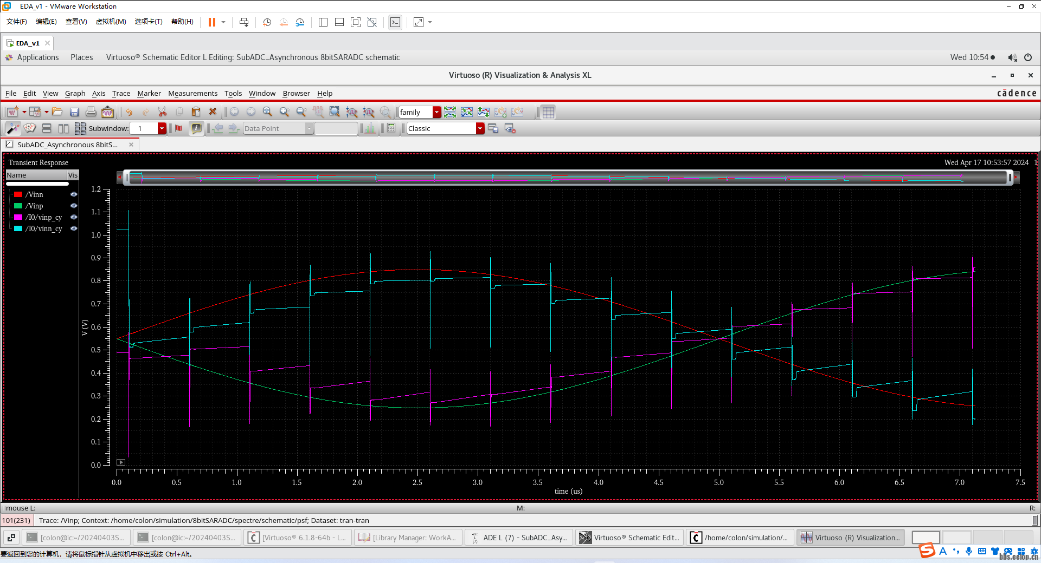
Task: Place a marker with the red flag icon
Action: point(178,128)
